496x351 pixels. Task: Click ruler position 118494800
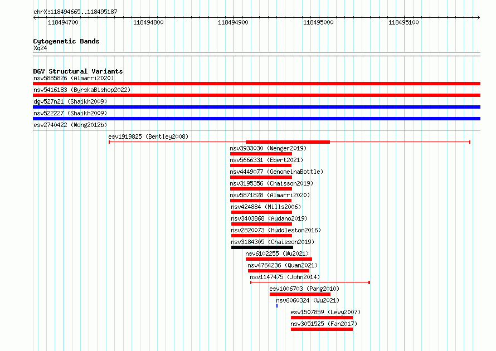point(148,22)
